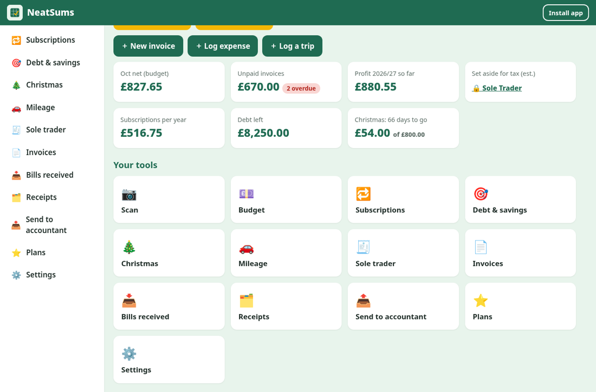Open the Subscriptions per year card
Image resolution: width=596 pixels, height=392 pixels.
click(x=169, y=128)
